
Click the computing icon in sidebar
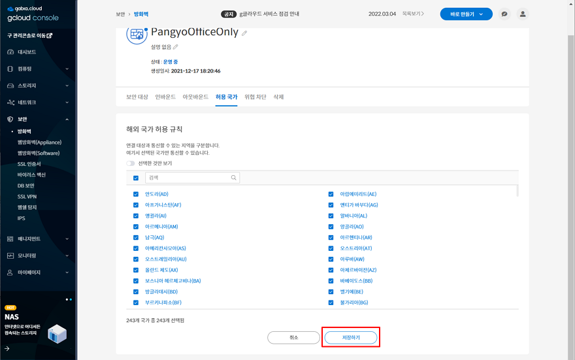pos(10,69)
